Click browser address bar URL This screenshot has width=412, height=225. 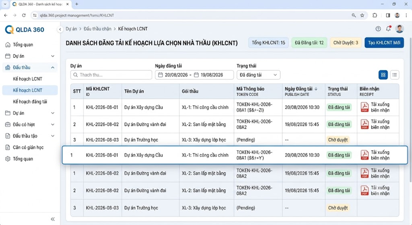[x=77, y=15]
